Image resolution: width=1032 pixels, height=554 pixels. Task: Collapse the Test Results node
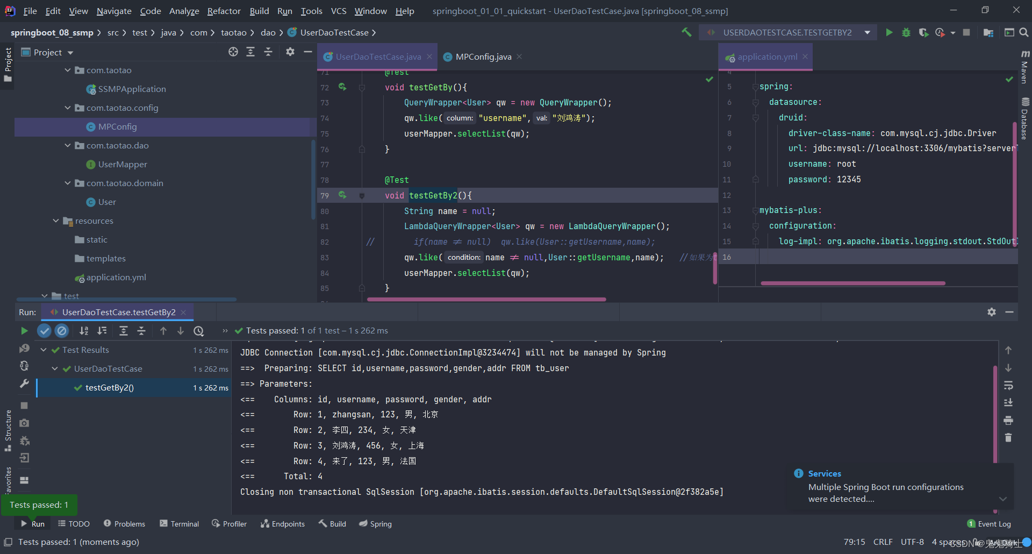pos(44,350)
